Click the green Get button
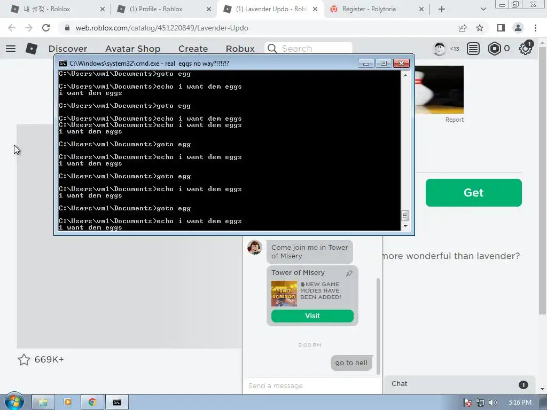The height and width of the screenshot is (410, 547). [473, 193]
